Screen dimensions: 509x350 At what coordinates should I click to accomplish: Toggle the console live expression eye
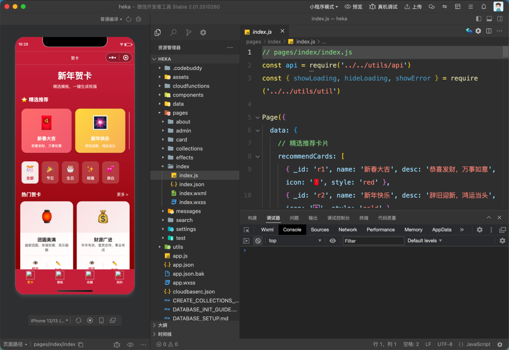click(333, 240)
